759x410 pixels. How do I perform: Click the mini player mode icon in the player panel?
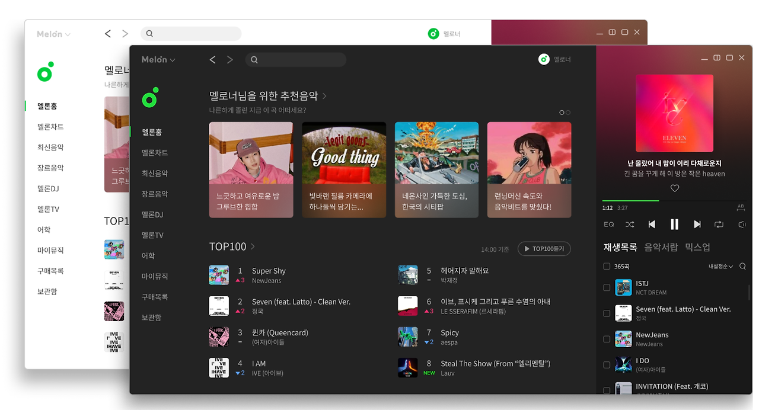(717, 58)
